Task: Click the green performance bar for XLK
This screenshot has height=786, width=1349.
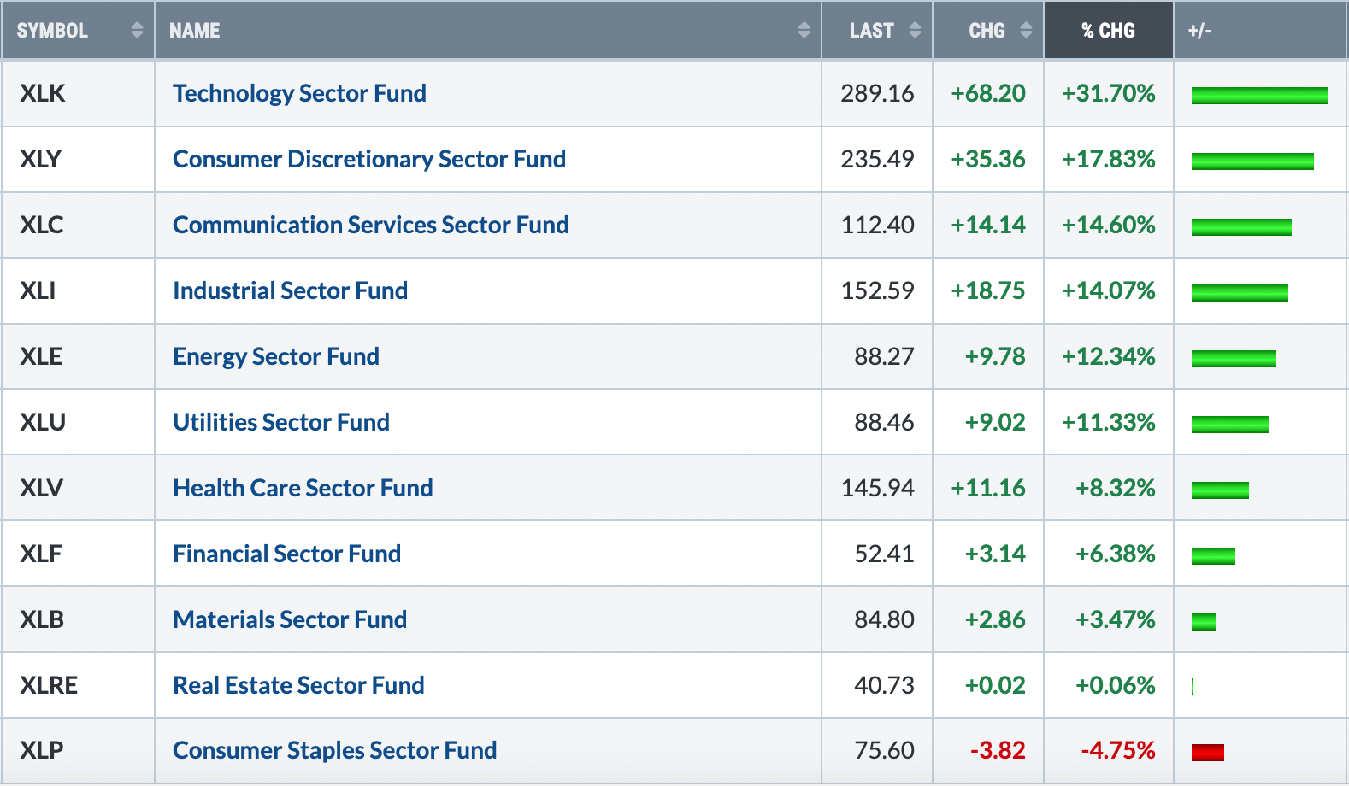Action: pos(1259,95)
